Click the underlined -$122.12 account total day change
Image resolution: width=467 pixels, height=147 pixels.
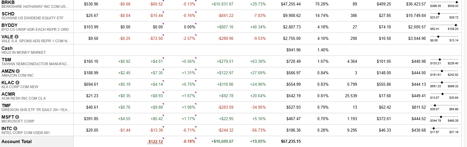pyautogui.click(x=155, y=142)
